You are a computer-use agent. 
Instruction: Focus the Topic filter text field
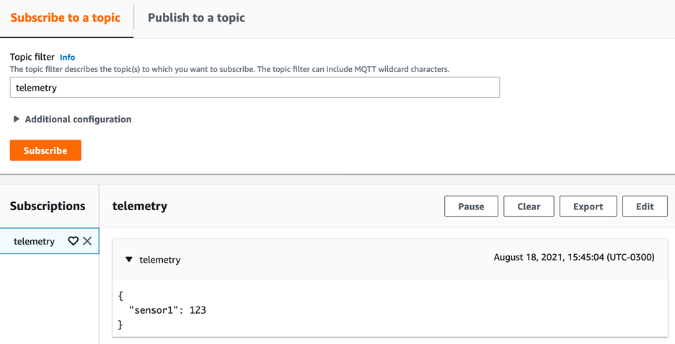(255, 88)
